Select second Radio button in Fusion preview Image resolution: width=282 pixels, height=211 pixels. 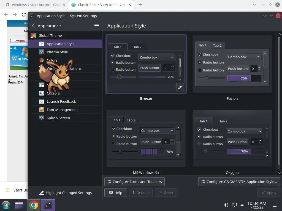(200, 70)
